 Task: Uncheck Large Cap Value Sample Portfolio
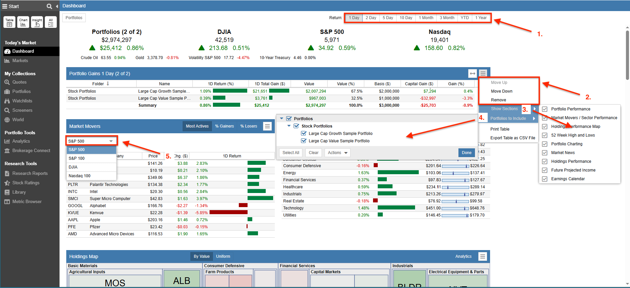pos(304,141)
